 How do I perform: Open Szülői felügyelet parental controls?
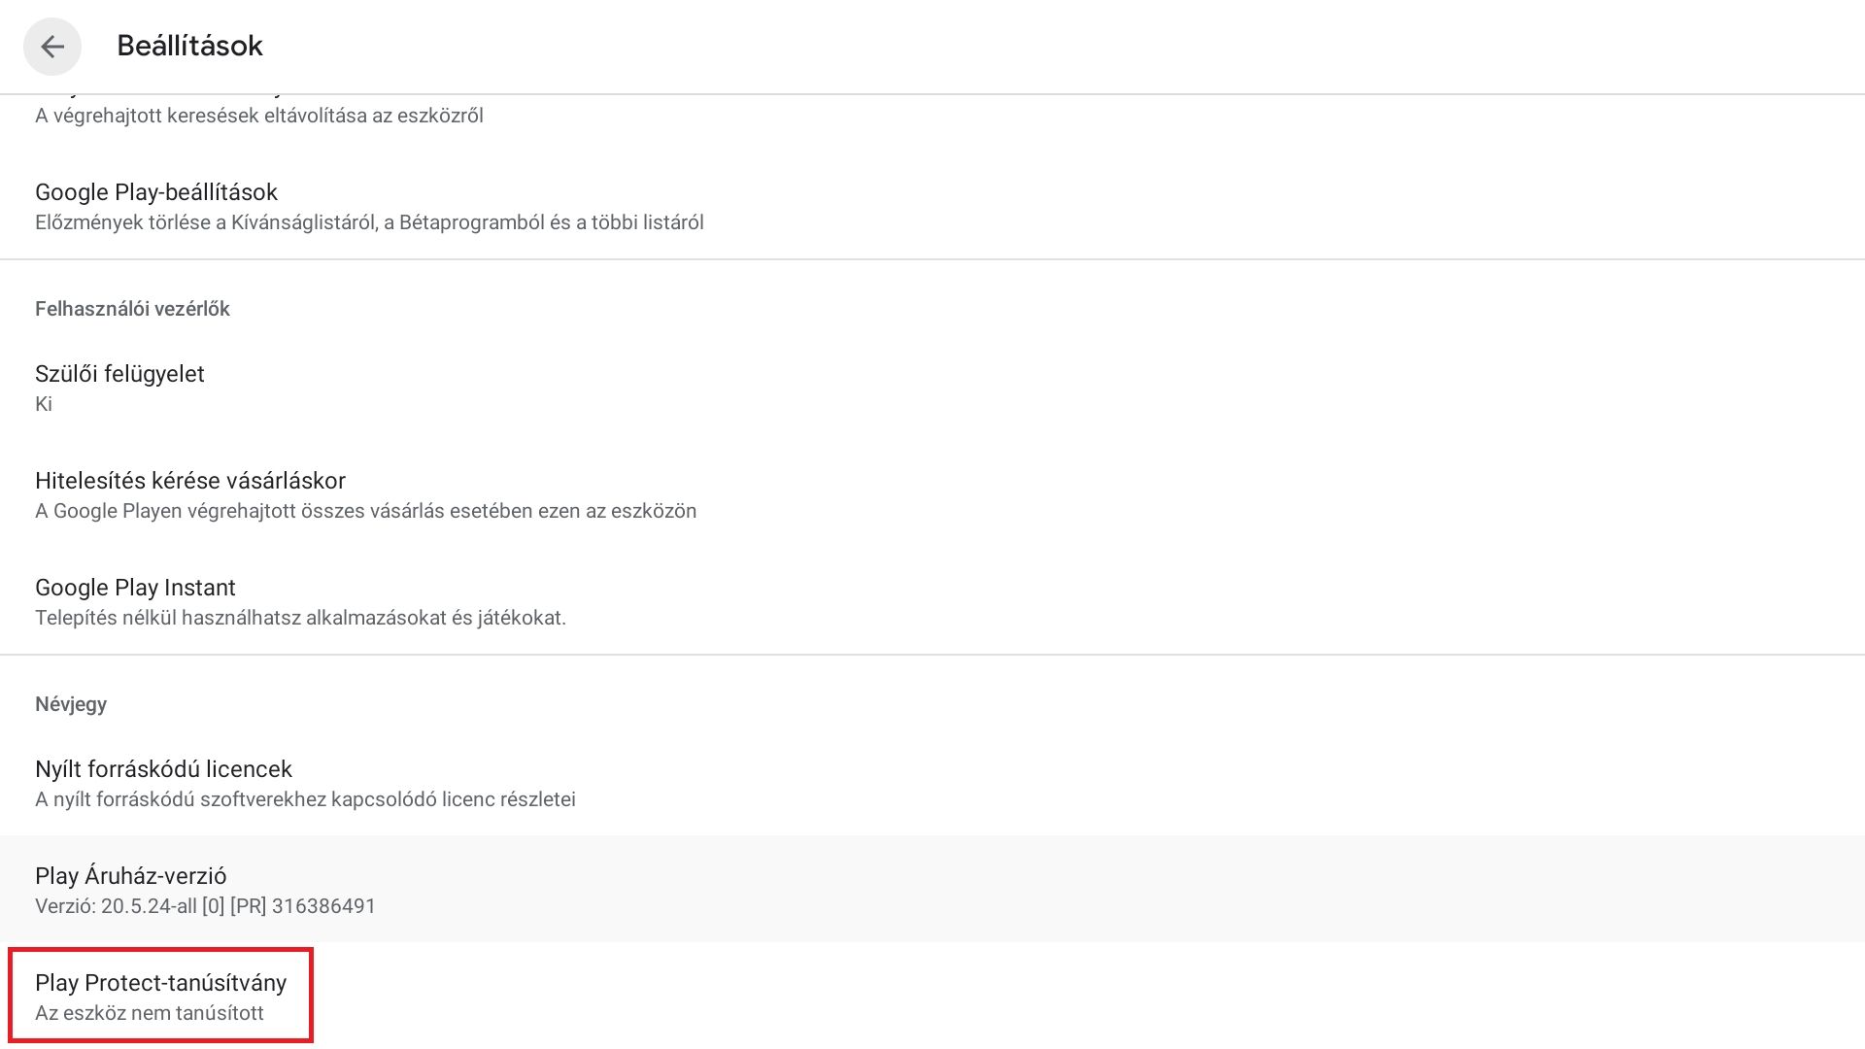click(x=119, y=374)
